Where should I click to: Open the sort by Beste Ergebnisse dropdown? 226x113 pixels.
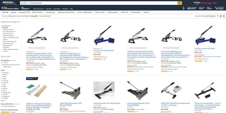[212, 16]
